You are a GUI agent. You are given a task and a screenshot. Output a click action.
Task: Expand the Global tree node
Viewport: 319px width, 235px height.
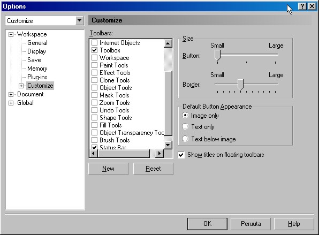tap(11, 103)
